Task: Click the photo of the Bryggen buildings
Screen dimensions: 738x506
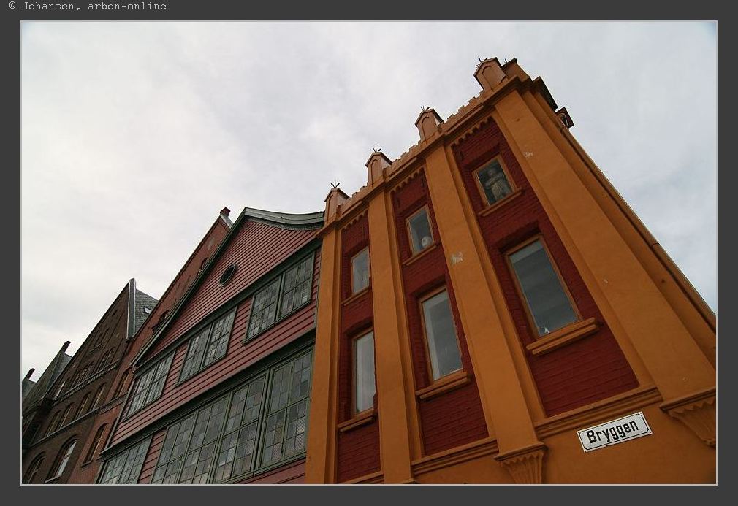Action: (x=369, y=253)
